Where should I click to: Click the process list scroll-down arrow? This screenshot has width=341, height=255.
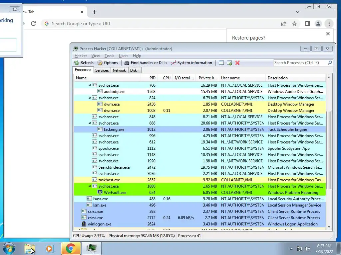click(329, 227)
